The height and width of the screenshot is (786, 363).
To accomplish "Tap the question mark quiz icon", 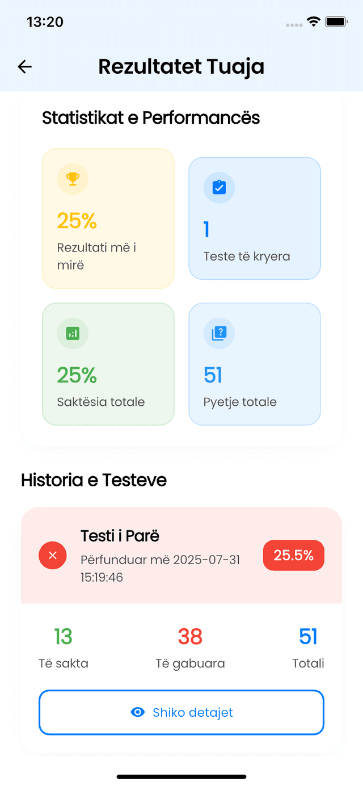I will coord(219,333).
